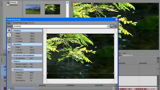Click the Width value 720,0
Image resolution: width=160 pixels, height=90 pixels.
click(32, 33)
